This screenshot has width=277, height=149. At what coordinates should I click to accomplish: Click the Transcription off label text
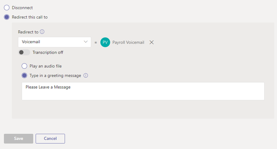coord(48,53)
